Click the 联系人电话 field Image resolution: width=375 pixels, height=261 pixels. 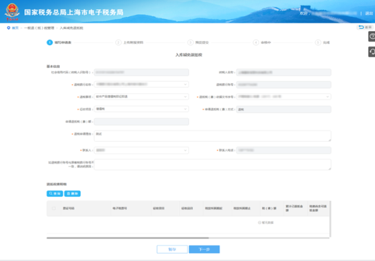coord(283,150)
